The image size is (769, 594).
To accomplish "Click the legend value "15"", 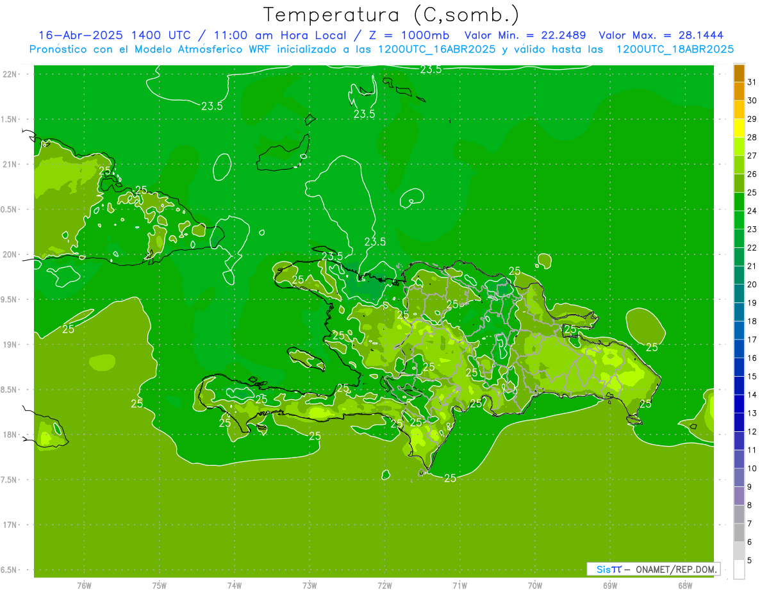I will click(x=752, y=377).
